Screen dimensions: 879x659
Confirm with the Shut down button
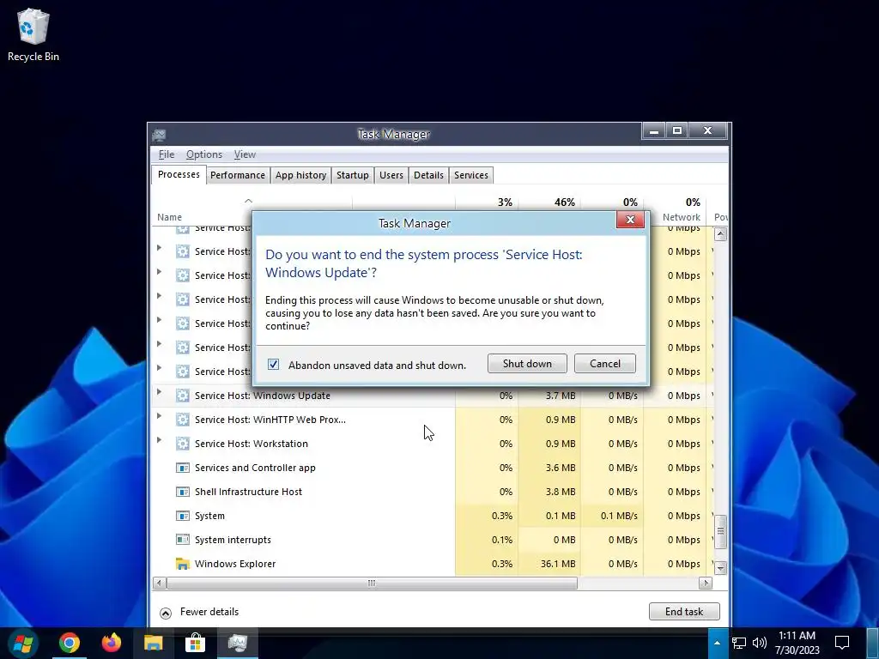click(x=527, y=363)
